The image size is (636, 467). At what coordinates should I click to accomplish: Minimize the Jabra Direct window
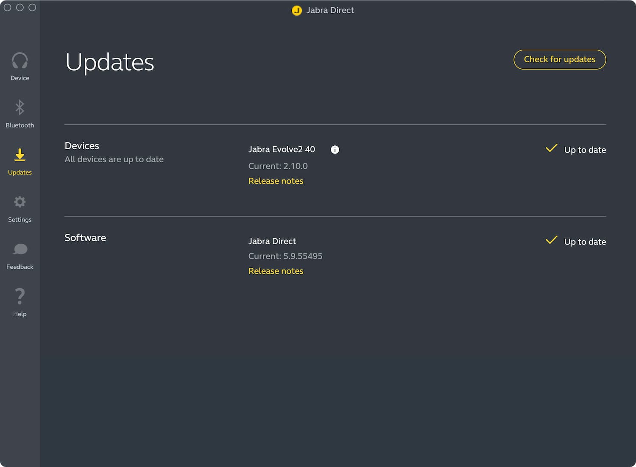(20, 8)
